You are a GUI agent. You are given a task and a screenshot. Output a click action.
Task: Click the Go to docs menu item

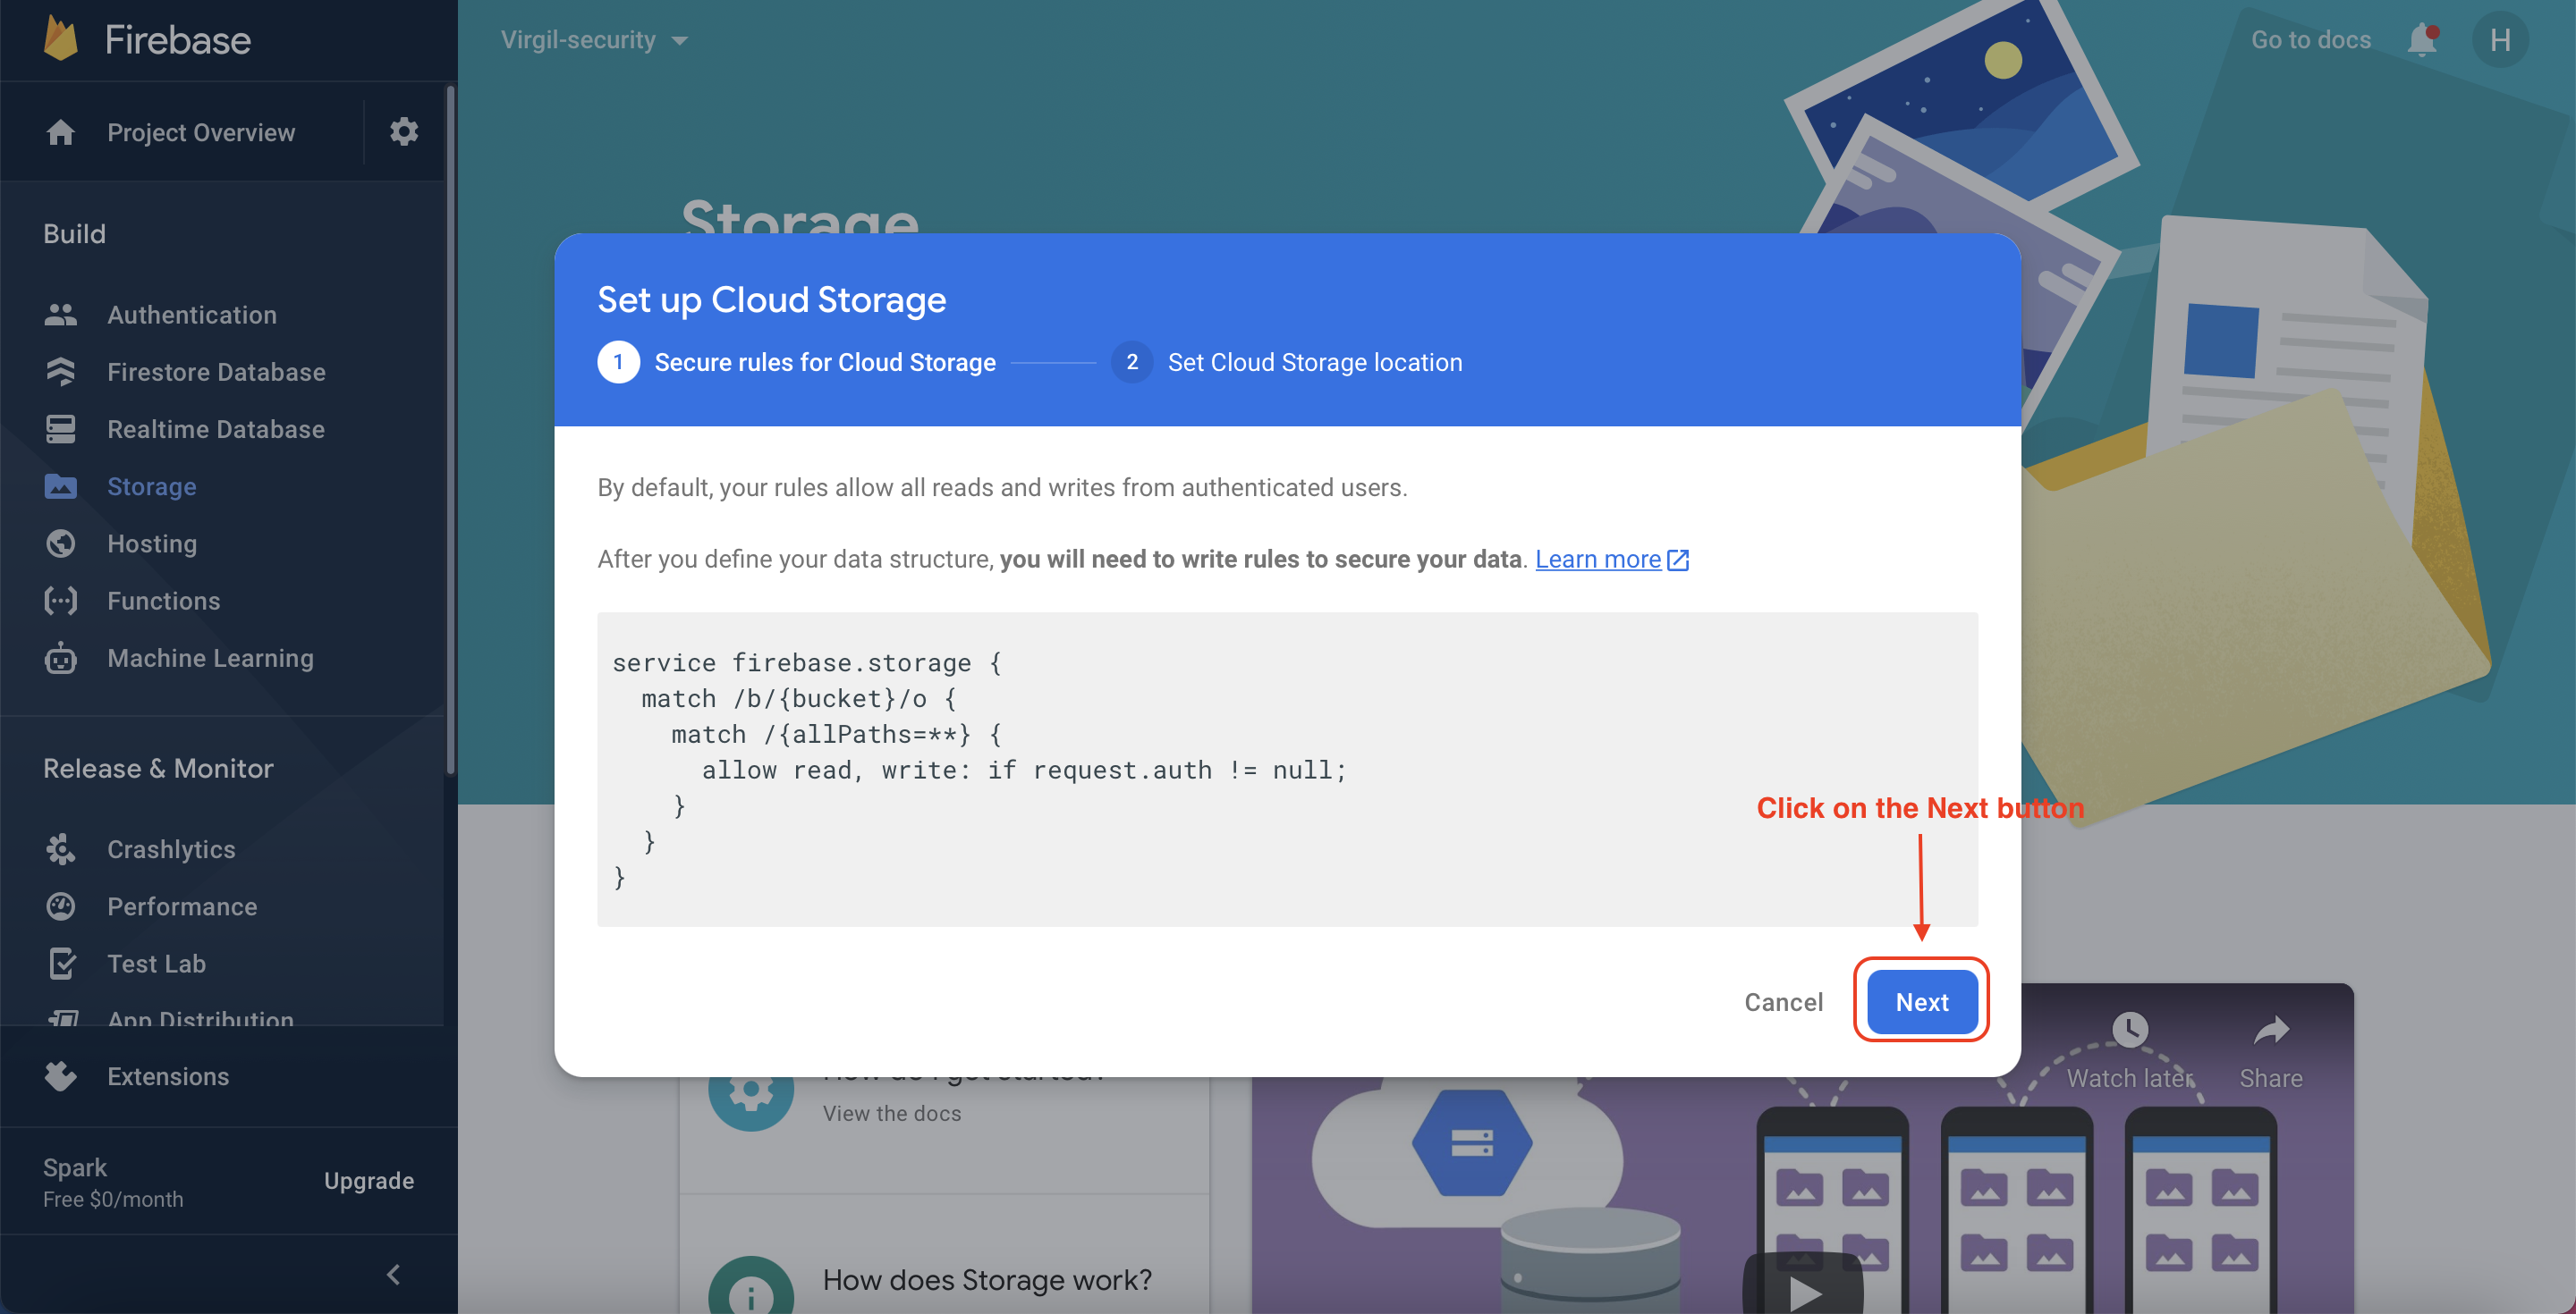[x=2306, y=37]
